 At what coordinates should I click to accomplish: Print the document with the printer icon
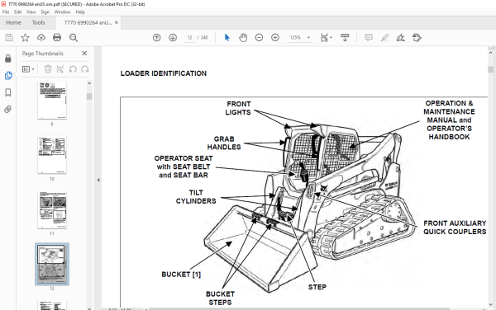[x=57, y=38]
